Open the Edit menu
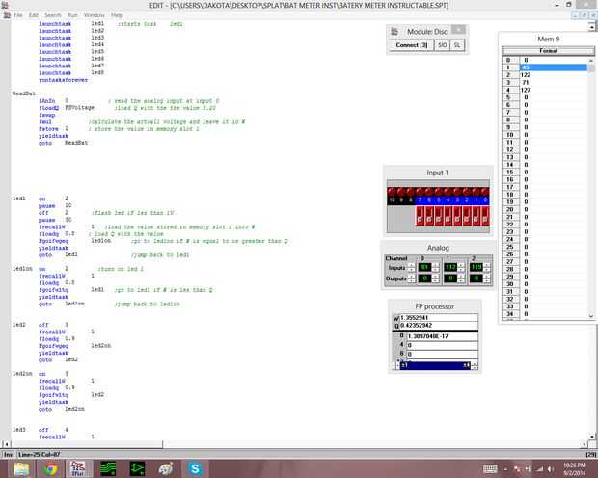This screenshot has width=598, height=478. (x=33, y=15)
